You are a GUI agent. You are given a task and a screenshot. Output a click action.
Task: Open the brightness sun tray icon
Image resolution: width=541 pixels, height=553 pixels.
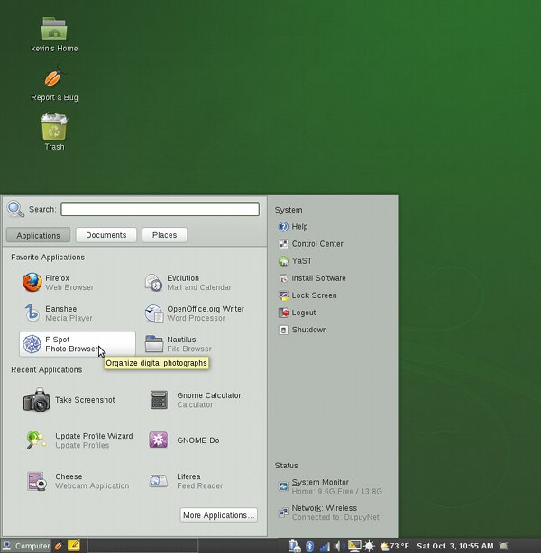point(369,546)
